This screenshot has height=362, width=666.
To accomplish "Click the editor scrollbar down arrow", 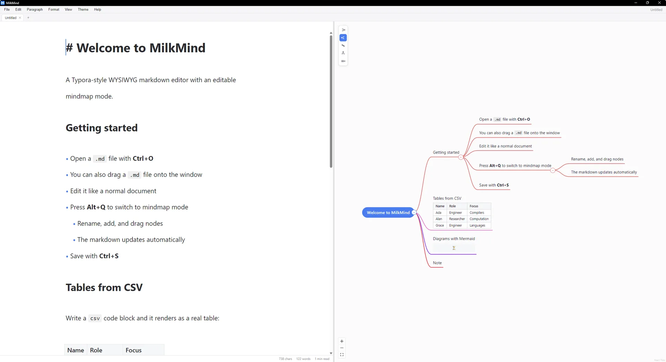I will click(x=331, y=353).
